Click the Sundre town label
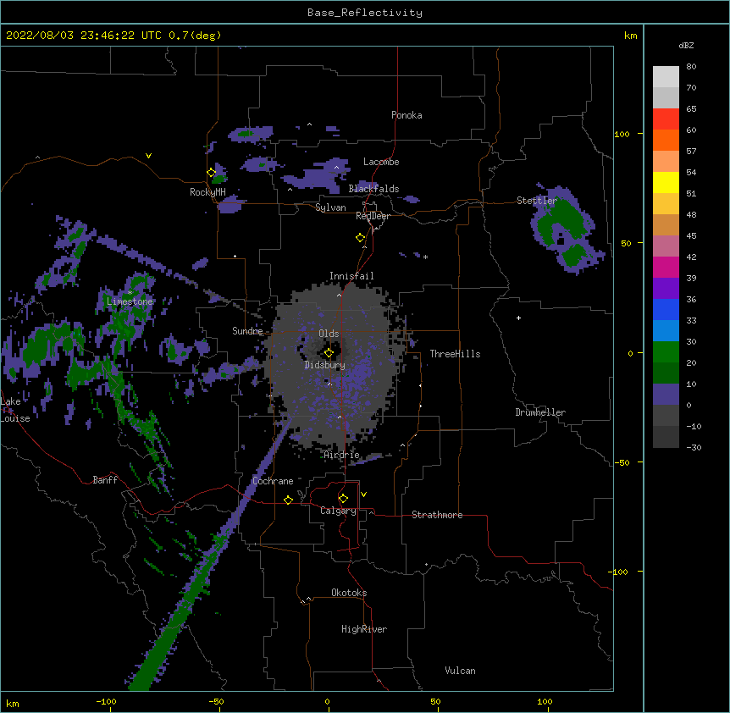The image size is (730, 713). click(247, 331)
